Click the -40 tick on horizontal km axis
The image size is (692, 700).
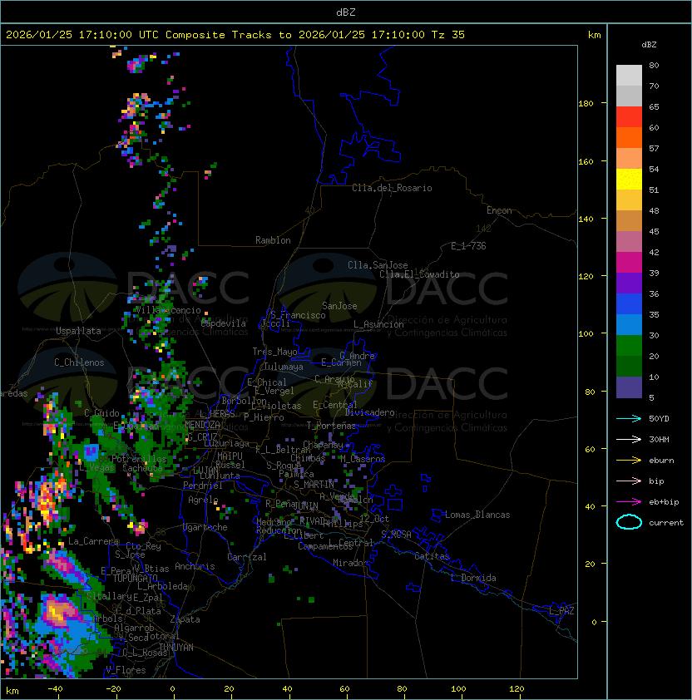pyautogui.click(x=55, y=689)
